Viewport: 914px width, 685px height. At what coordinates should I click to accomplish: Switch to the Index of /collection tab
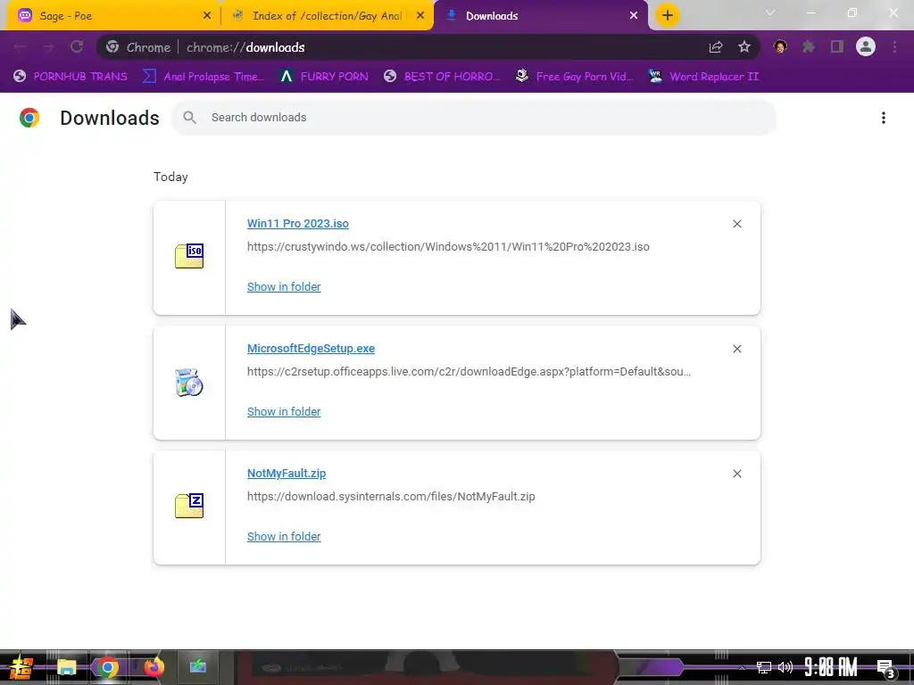(x=327, y=16)
